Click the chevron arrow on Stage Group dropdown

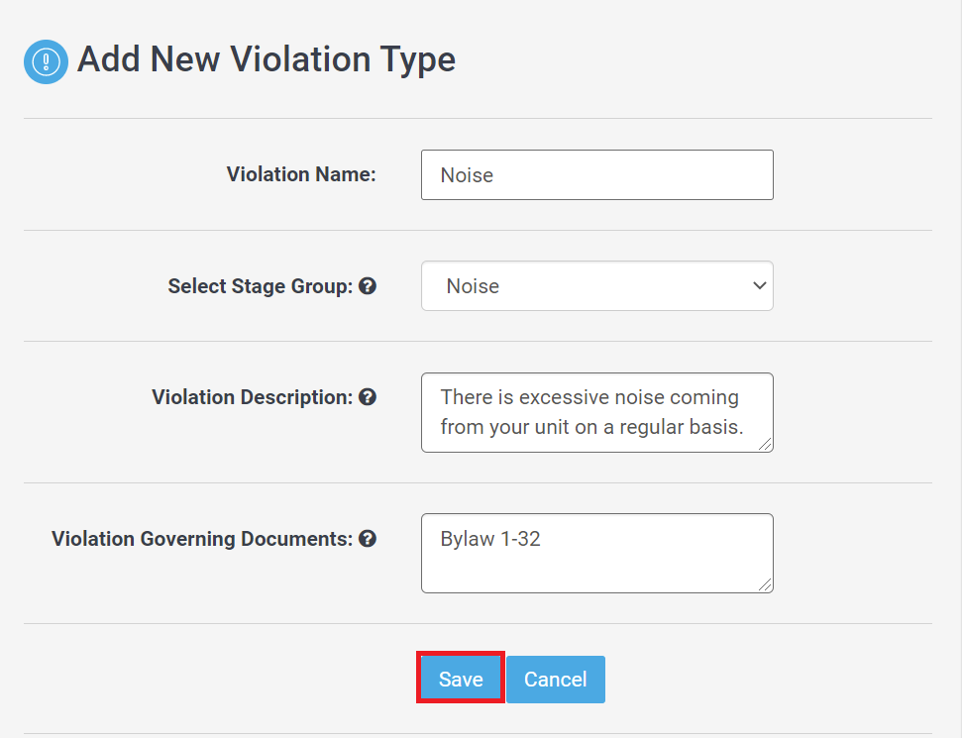(760, 286)
